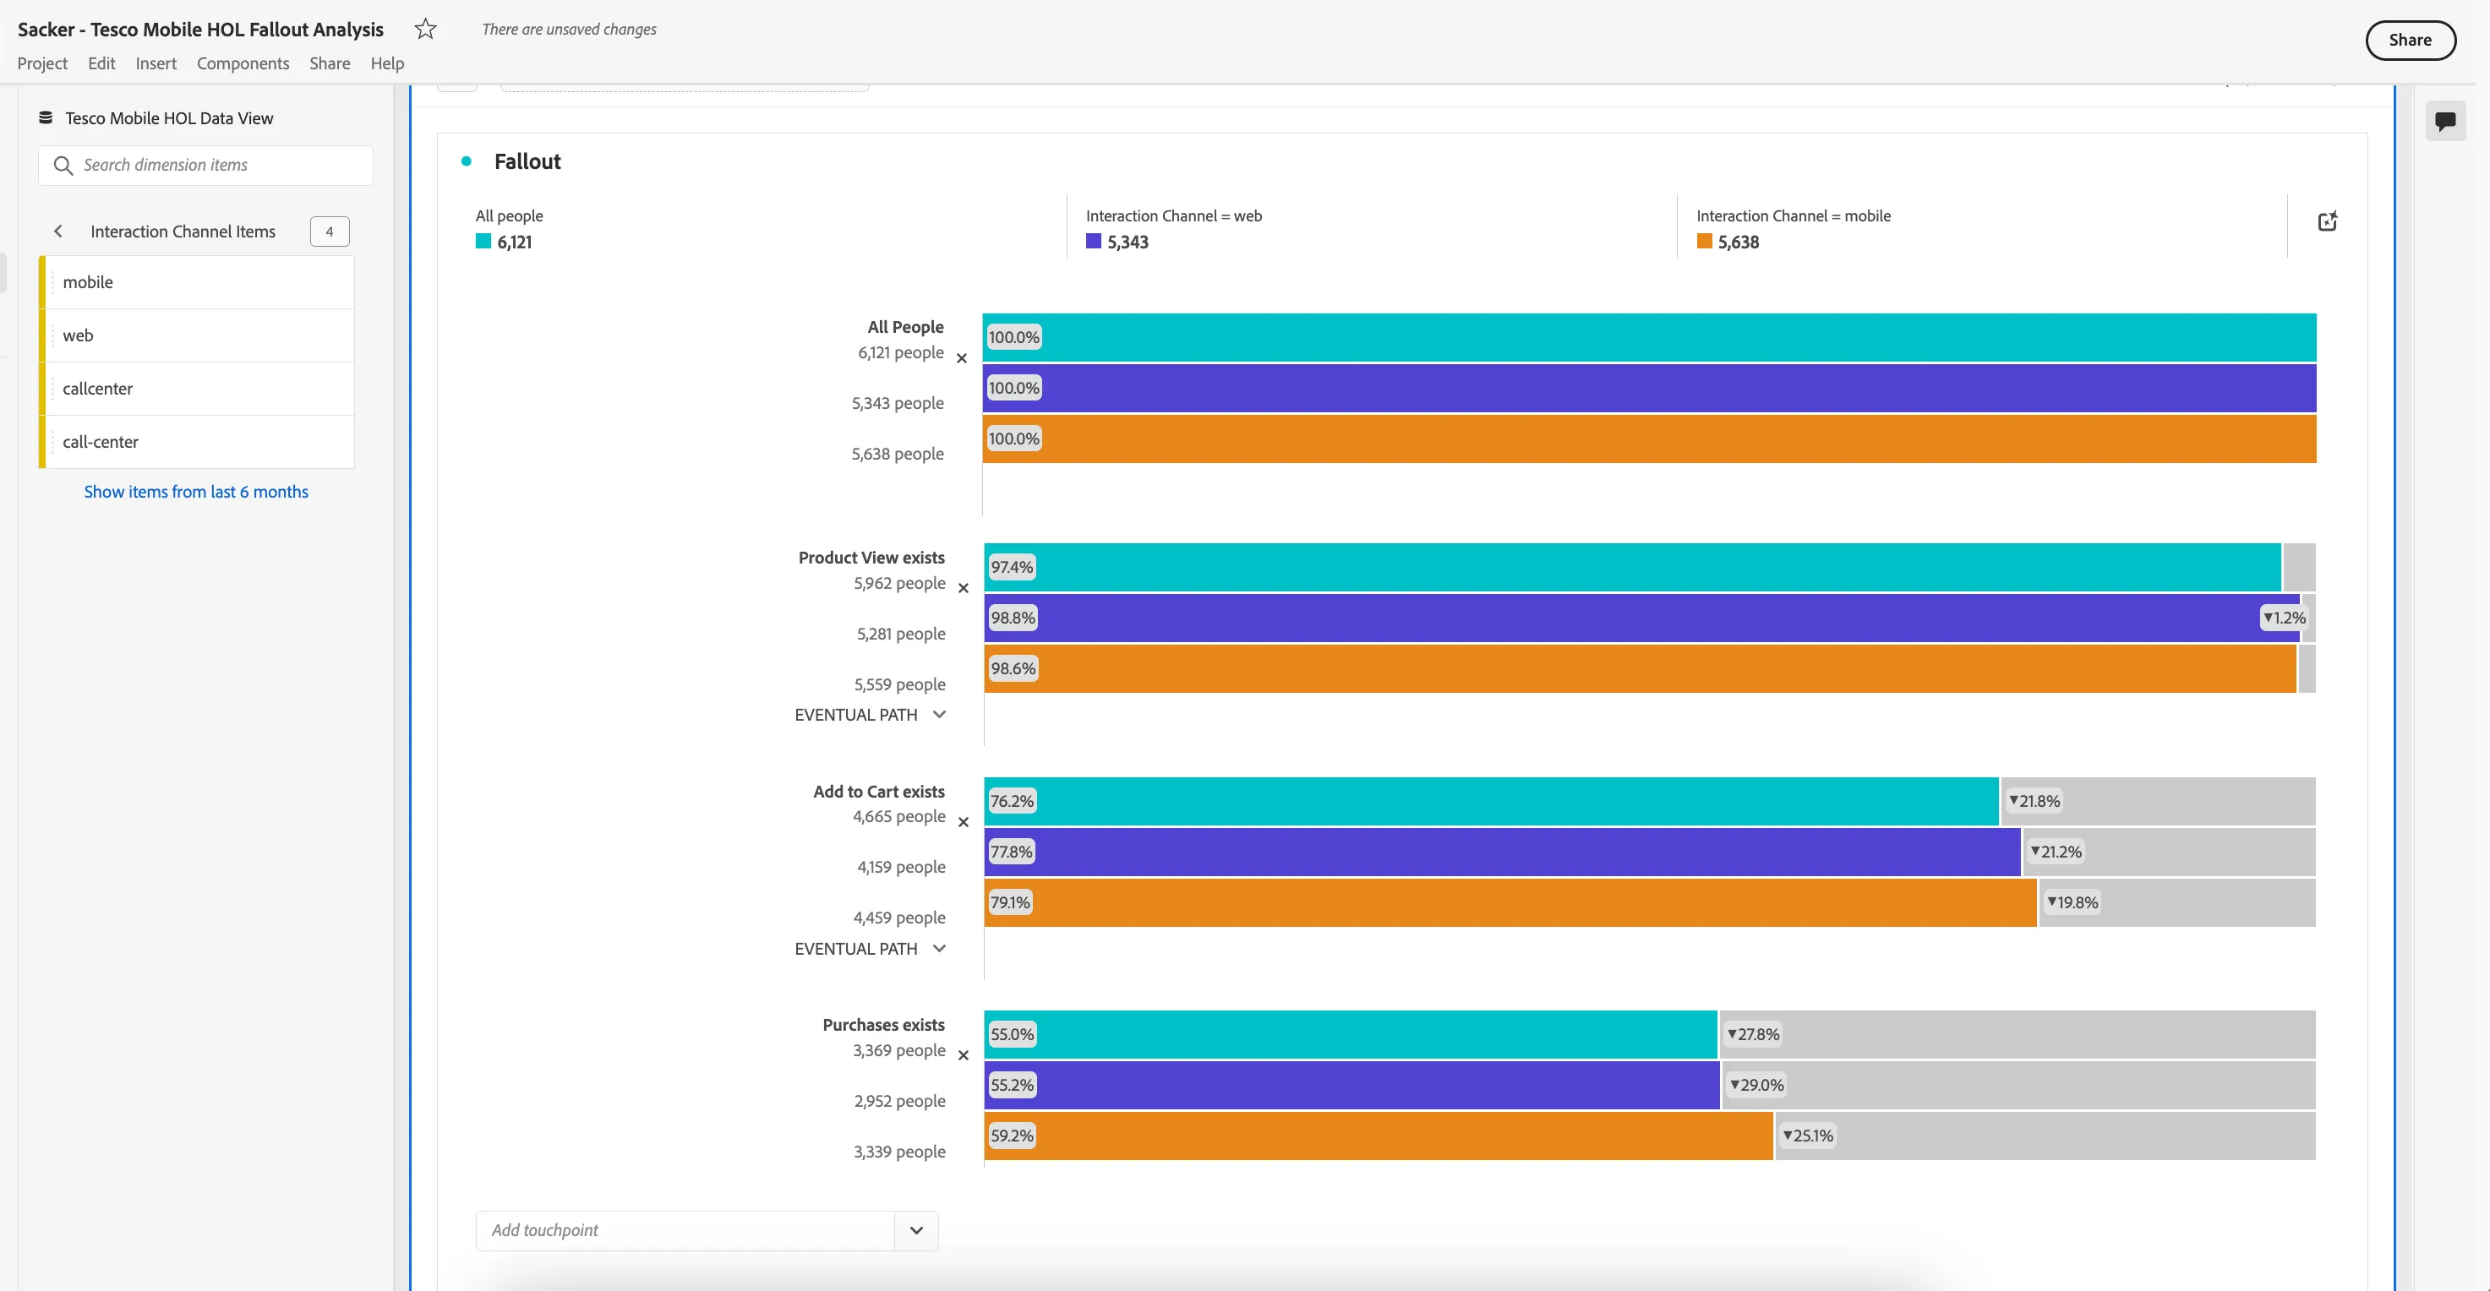Click the Fallout visualization teal dot
Screen dimensions: 2490x1291
(x=467, y=161)
